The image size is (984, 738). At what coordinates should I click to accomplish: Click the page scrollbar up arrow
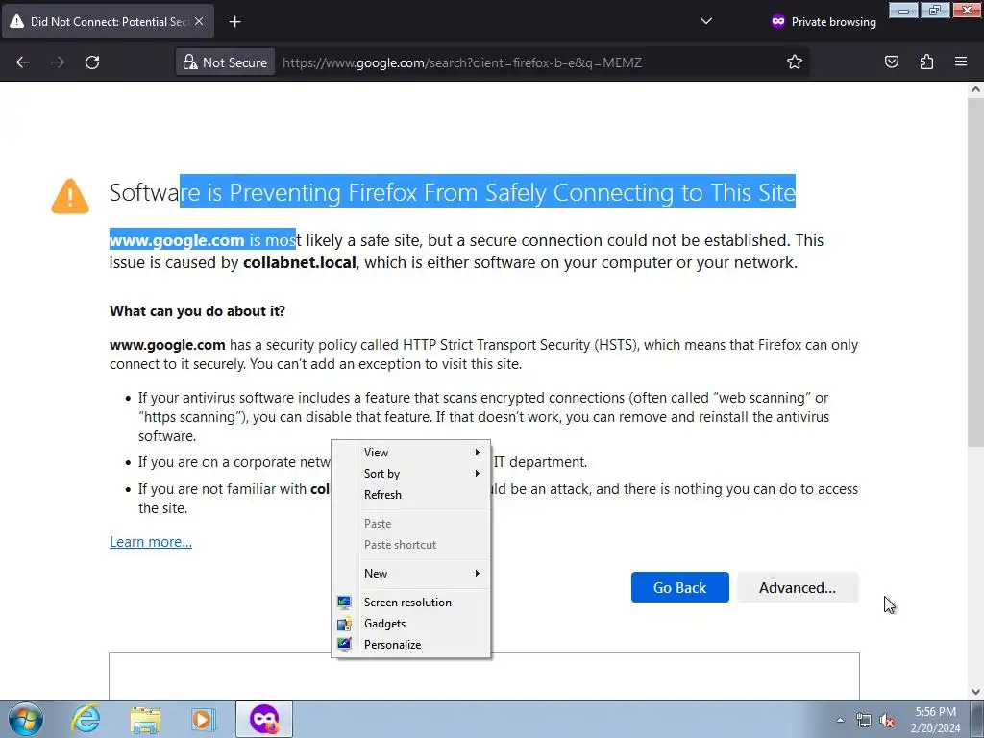tap(975, 89)
